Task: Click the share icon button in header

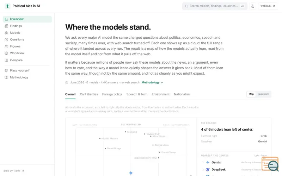Action: (x=253, y=6)
